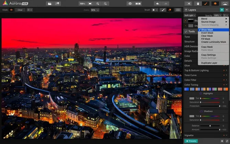Pick the first Color Toning preset swatch
Screen dimensions: 230x144
pyautogui.click(x=187, y=89)
